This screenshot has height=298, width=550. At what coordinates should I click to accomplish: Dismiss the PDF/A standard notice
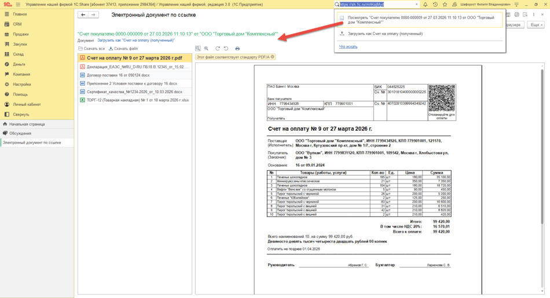tap(273, 57)
